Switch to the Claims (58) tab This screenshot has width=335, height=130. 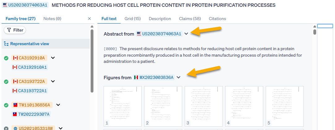(190, 19)
